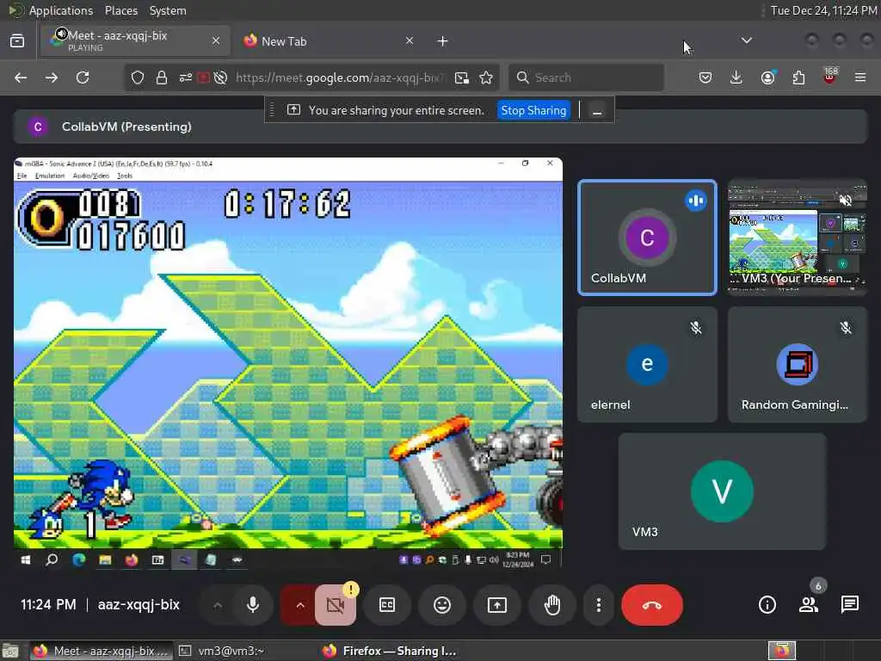Viewport: 881px width, 661px height.
Task: Click the screen sharing indicator in address bar
Action: (x=203, y=77)
